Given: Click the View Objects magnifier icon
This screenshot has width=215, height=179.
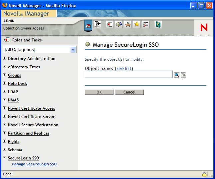Looking at the screenshot, I should coord(119,24).
